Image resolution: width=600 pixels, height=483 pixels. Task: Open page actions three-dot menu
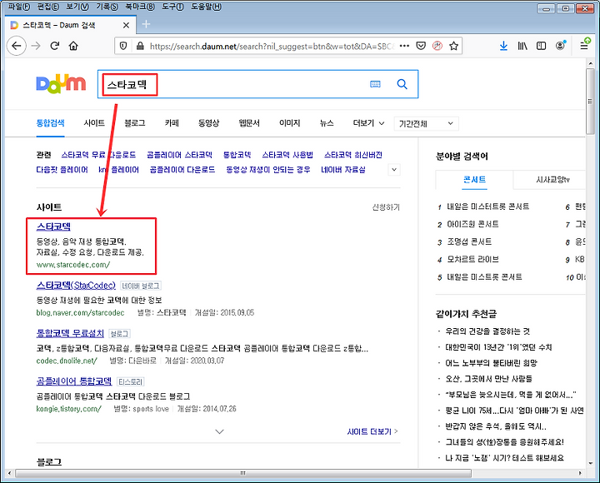[404, 46]
